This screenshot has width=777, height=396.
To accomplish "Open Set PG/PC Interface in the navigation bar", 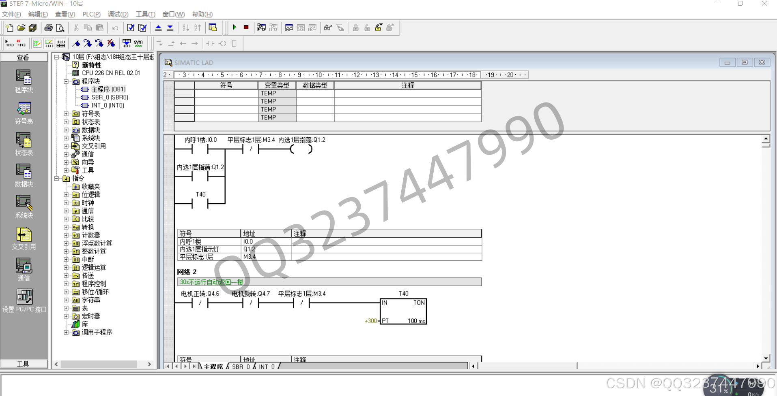I will point(24,301).
